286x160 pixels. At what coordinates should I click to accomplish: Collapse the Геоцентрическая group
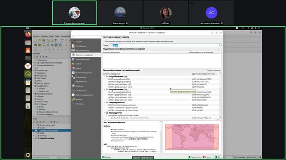(x=104, y=103)
